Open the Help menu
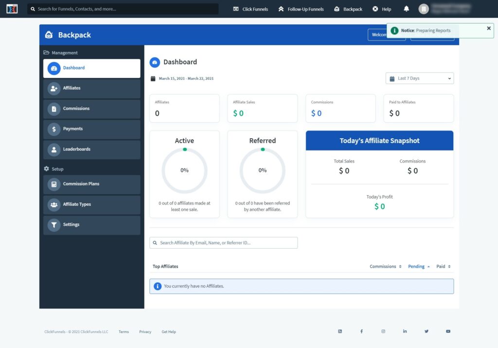This screenshot has width=498, height=348. [382, 9]
